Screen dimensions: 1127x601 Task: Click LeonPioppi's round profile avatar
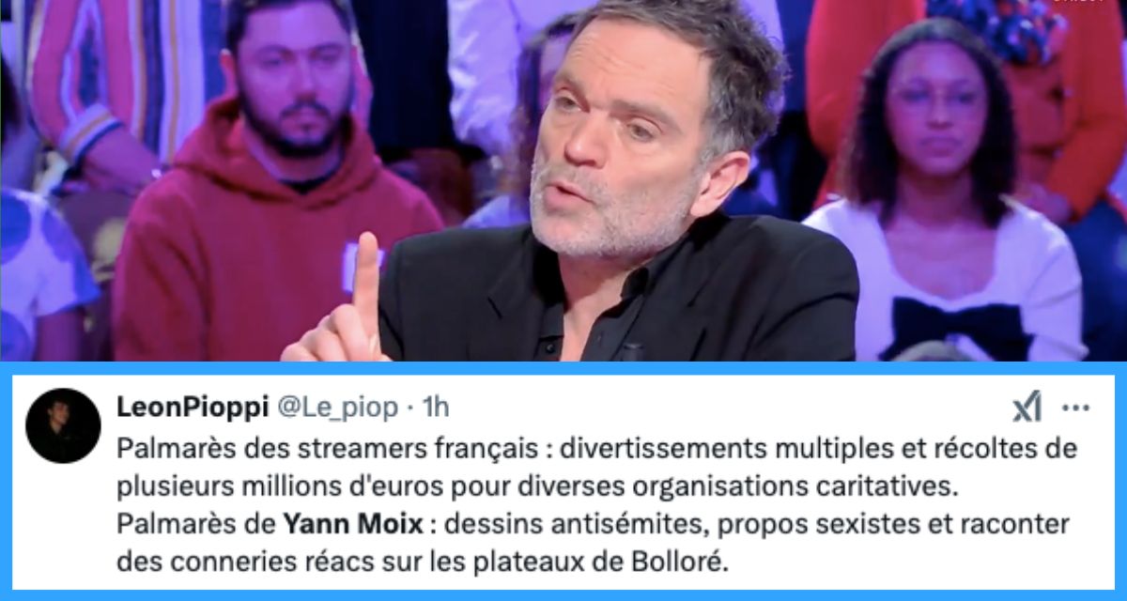coord(63,425)
